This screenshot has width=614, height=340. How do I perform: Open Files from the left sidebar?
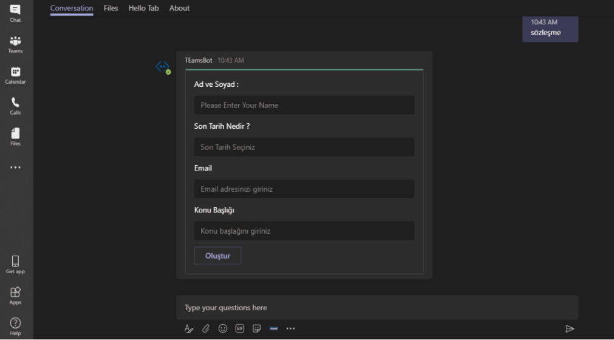coord(15,137)
